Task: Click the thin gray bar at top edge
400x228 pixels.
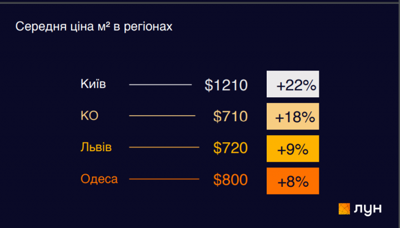Action: tap(200, 2)
